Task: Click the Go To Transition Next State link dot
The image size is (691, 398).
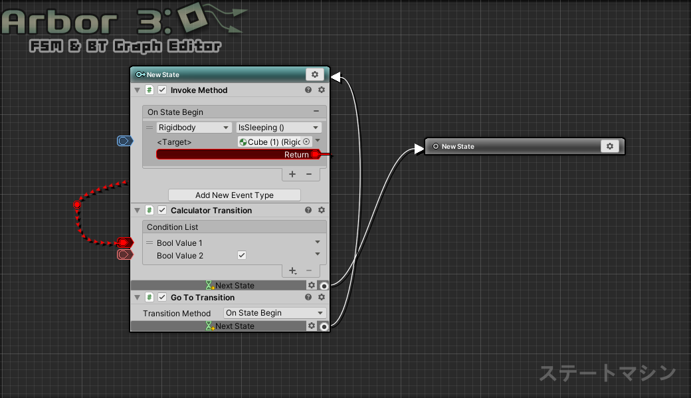Action: tap(324, 326)
